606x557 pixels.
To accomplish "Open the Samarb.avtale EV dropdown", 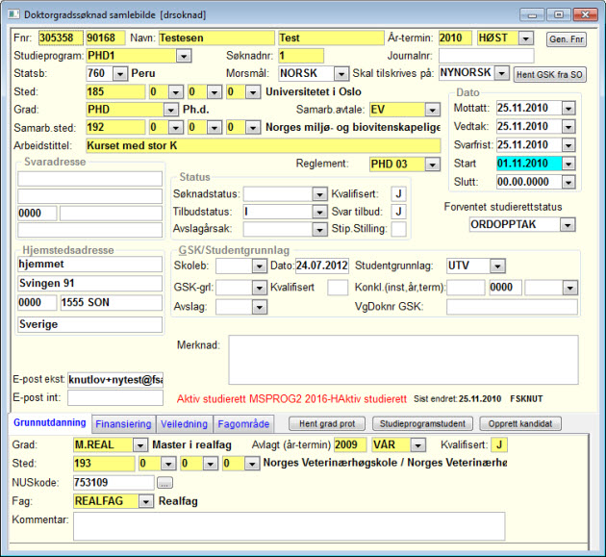I will click(x=432, y=110).
